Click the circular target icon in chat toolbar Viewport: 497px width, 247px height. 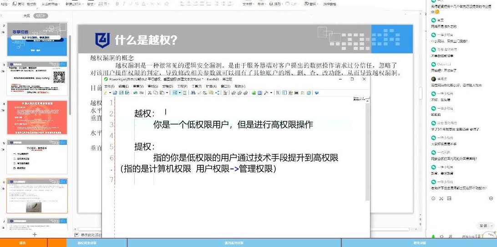(491, 198)
